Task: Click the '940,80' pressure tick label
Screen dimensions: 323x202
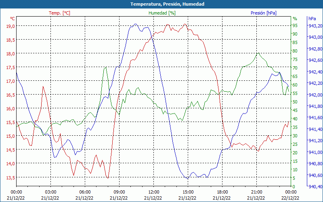Action: click(x=315, y=164)
